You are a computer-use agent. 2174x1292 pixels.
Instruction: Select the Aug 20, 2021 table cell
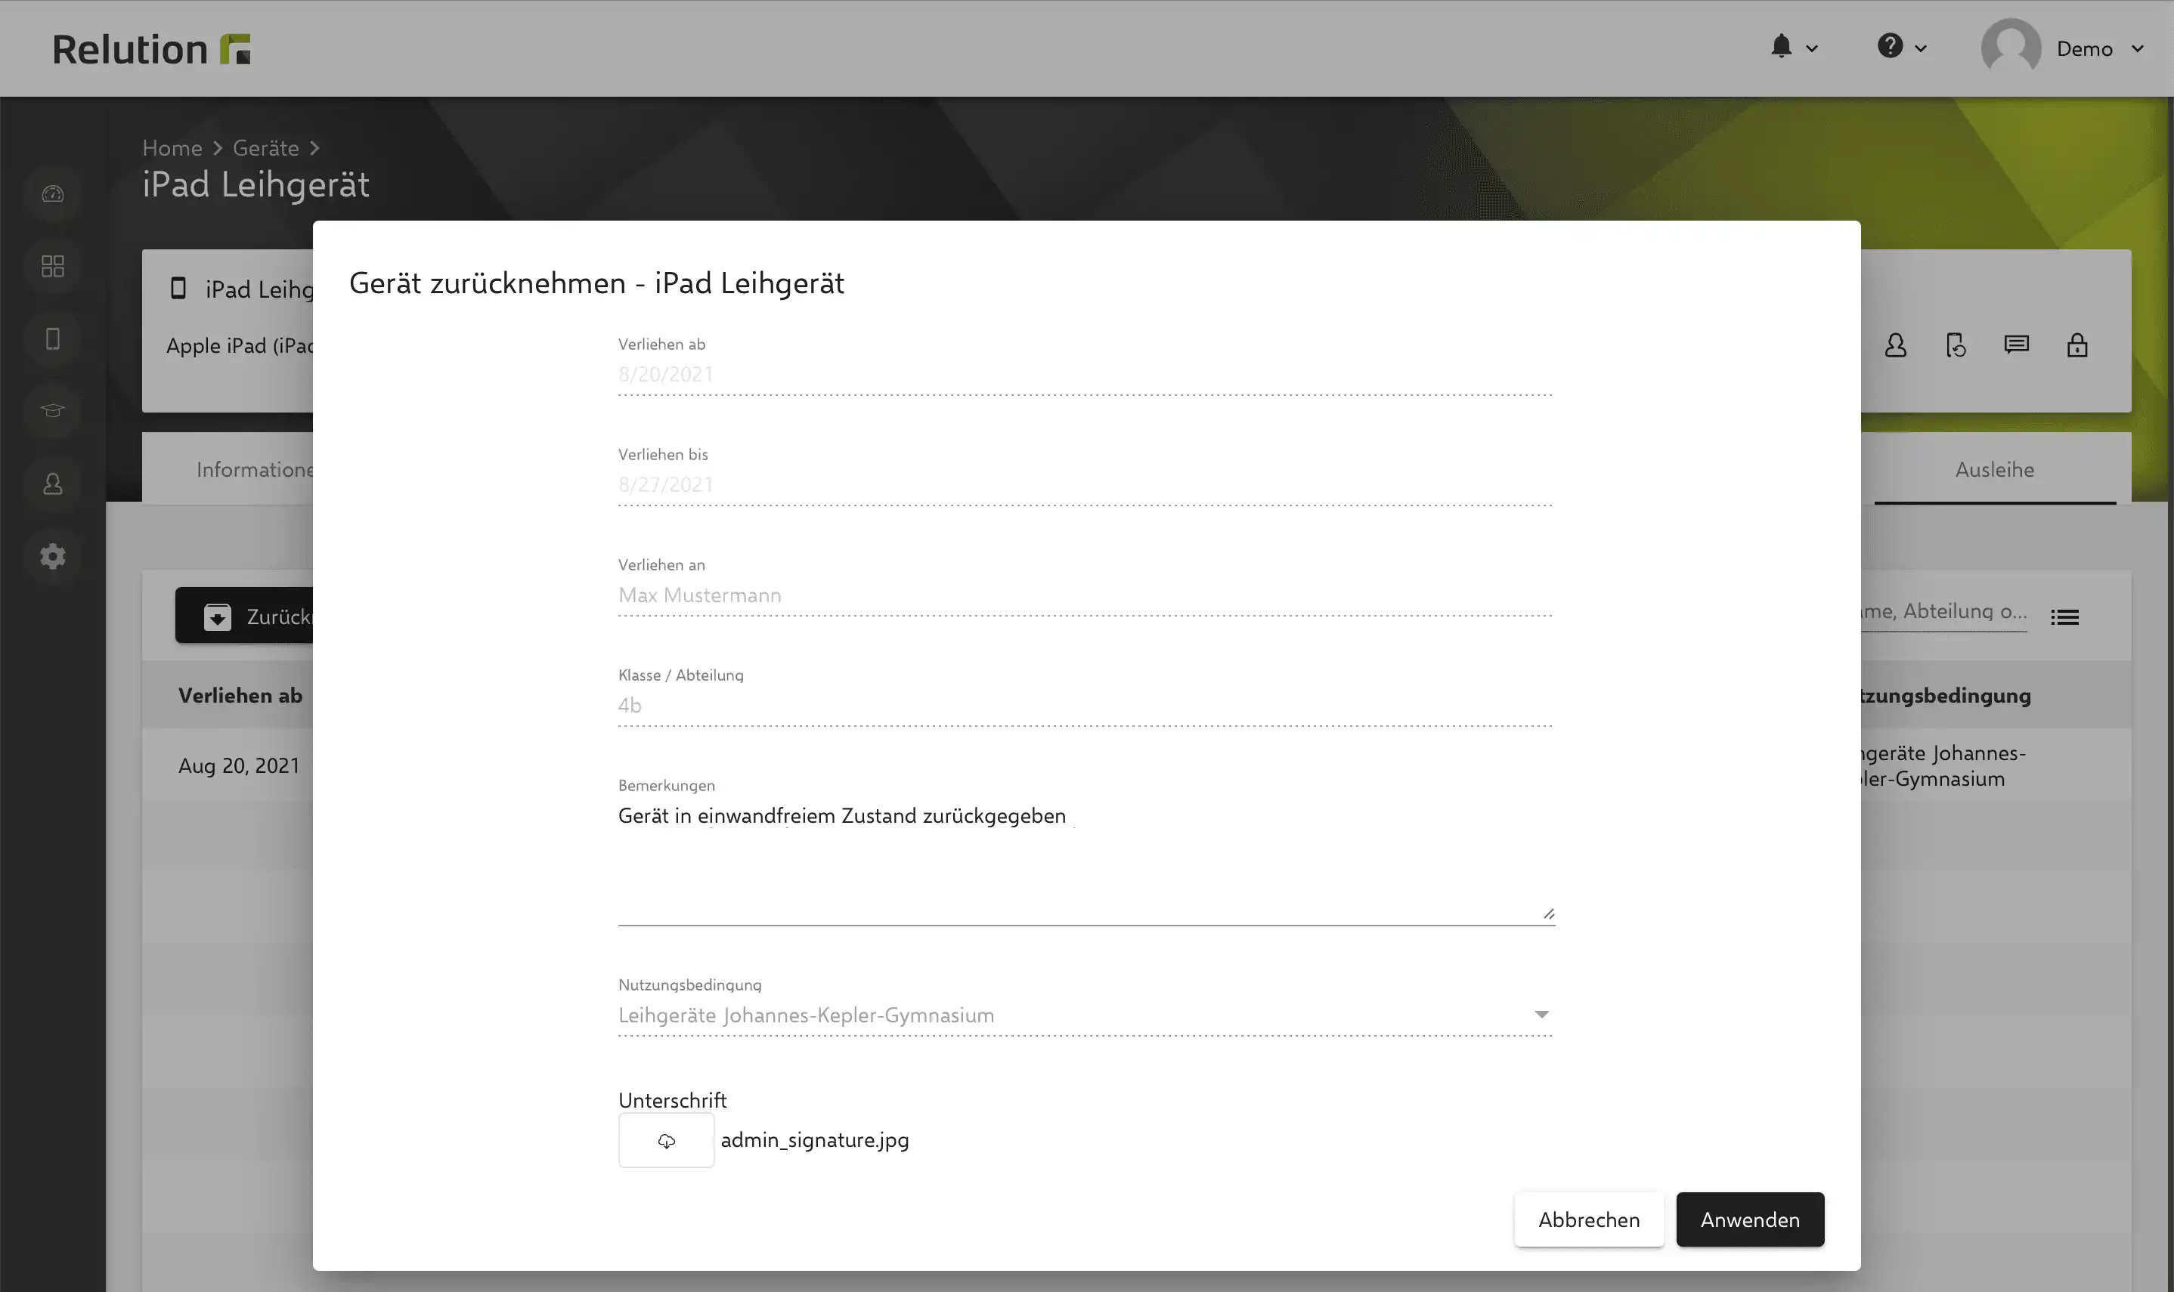pyautogui.click(x=239, y=765)
